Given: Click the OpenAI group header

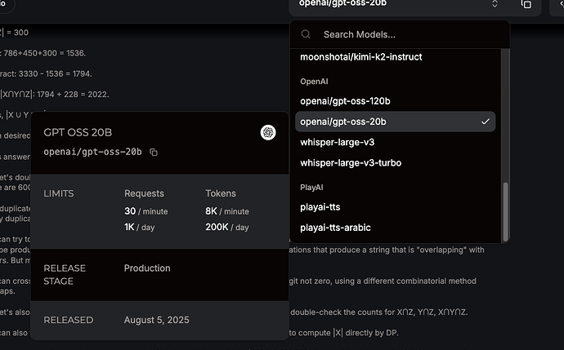Looking at the screenshot, I should (x=314, y=82).
